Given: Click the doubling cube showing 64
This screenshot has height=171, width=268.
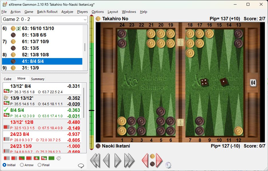Looking at the screenshot, I should coord(253,83).
